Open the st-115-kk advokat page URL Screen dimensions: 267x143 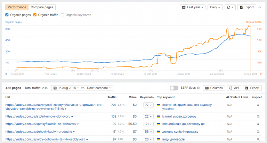(54, 107)
